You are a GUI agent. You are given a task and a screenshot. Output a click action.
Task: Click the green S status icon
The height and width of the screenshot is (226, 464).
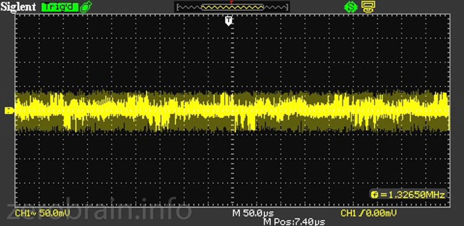[351, 7]
